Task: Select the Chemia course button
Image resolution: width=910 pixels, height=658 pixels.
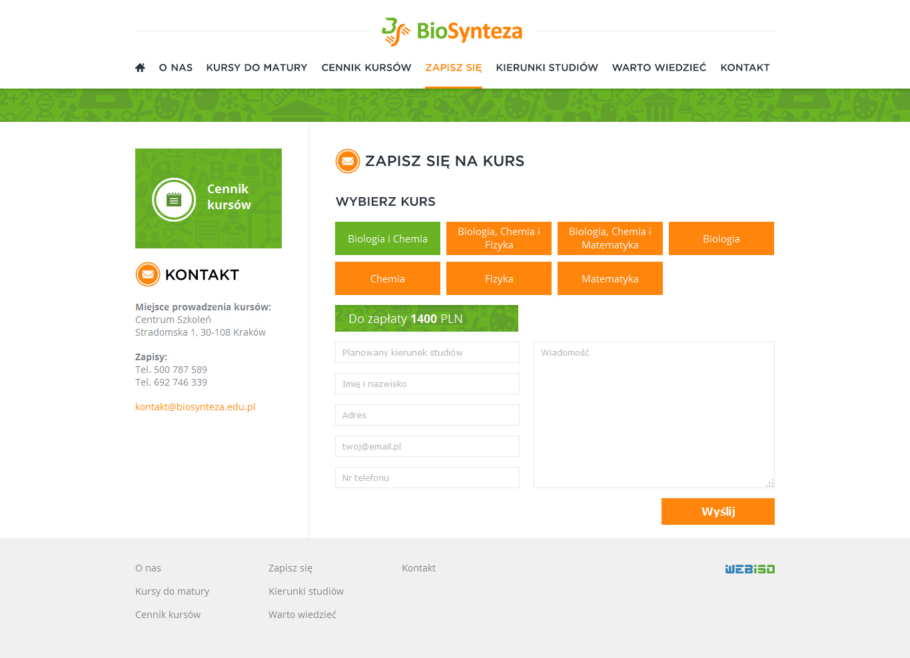Action: [x=388, y=278]
